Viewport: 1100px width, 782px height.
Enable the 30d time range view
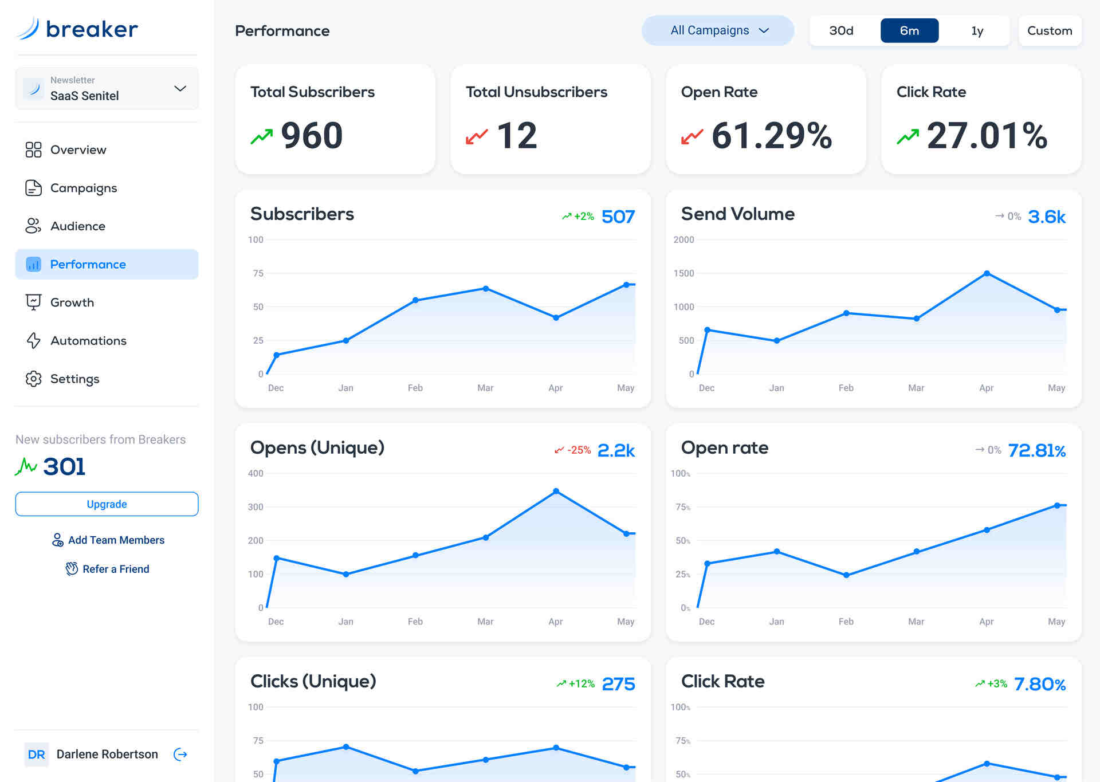[841, 30]
